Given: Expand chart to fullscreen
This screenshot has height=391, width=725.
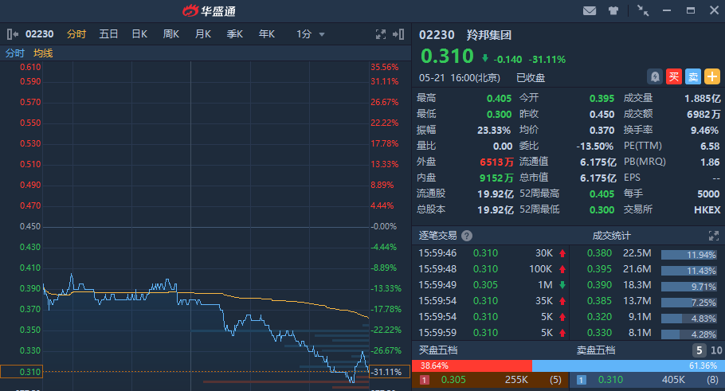Looking at the screenshot, I should [381, 34].
